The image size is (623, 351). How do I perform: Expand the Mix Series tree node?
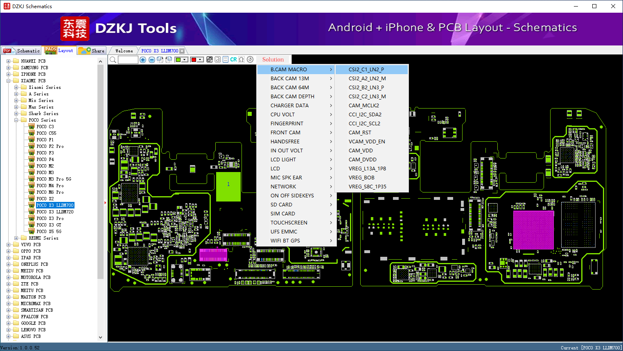pyautogui.click(x=16, y=100)
